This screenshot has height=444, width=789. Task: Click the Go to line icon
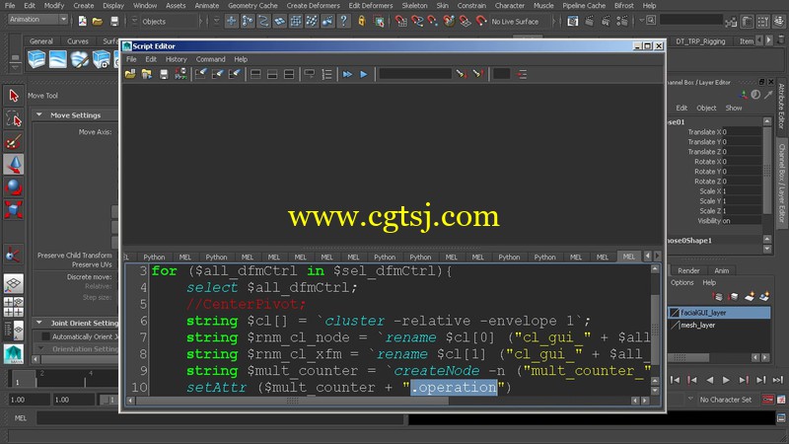522,75
